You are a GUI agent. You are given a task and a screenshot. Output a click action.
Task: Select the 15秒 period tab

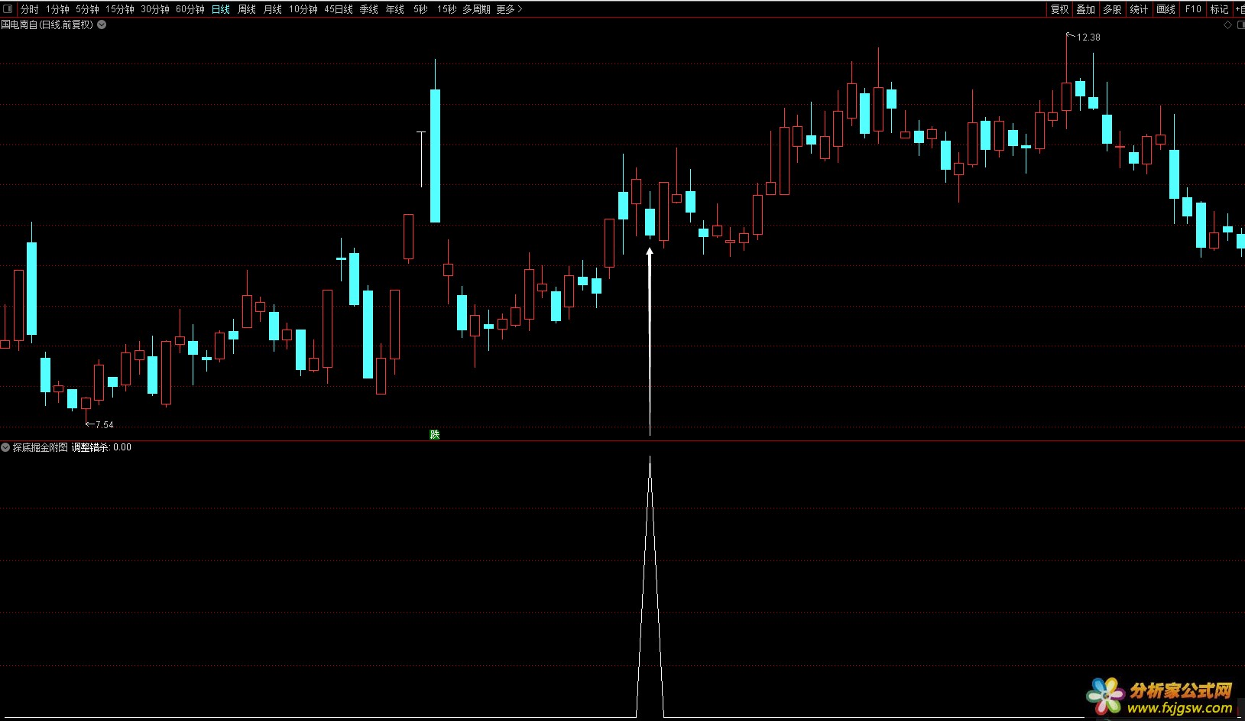tap(446, 9)
